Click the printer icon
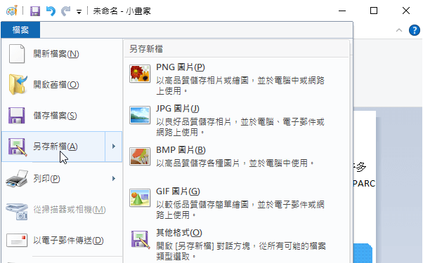Image resolution: width=423 pixels, height=263 pixels. 17,178
